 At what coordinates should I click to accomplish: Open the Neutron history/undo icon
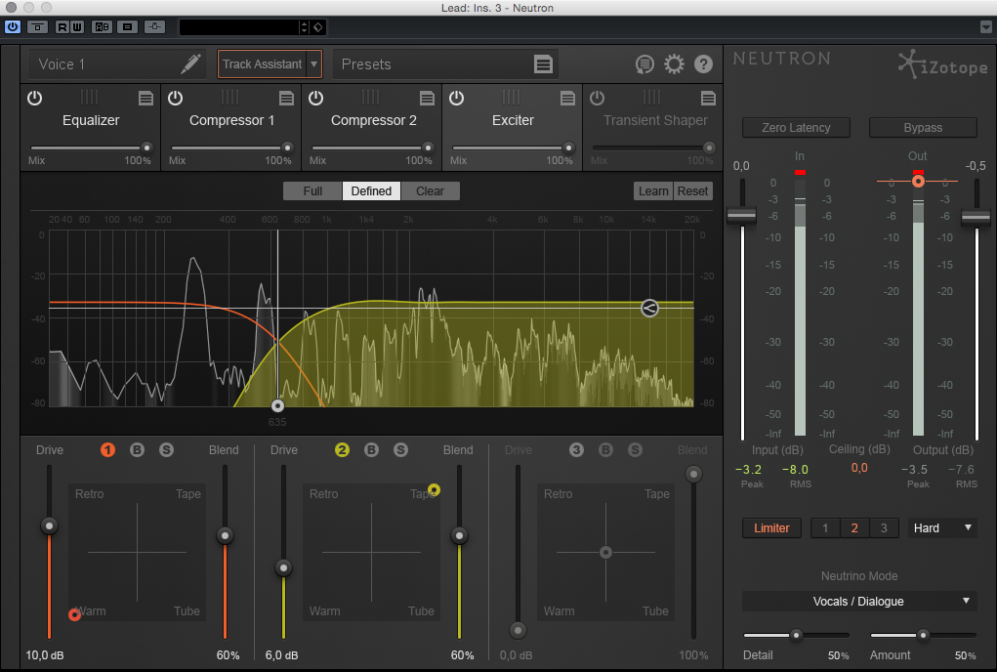click(644, 64)
